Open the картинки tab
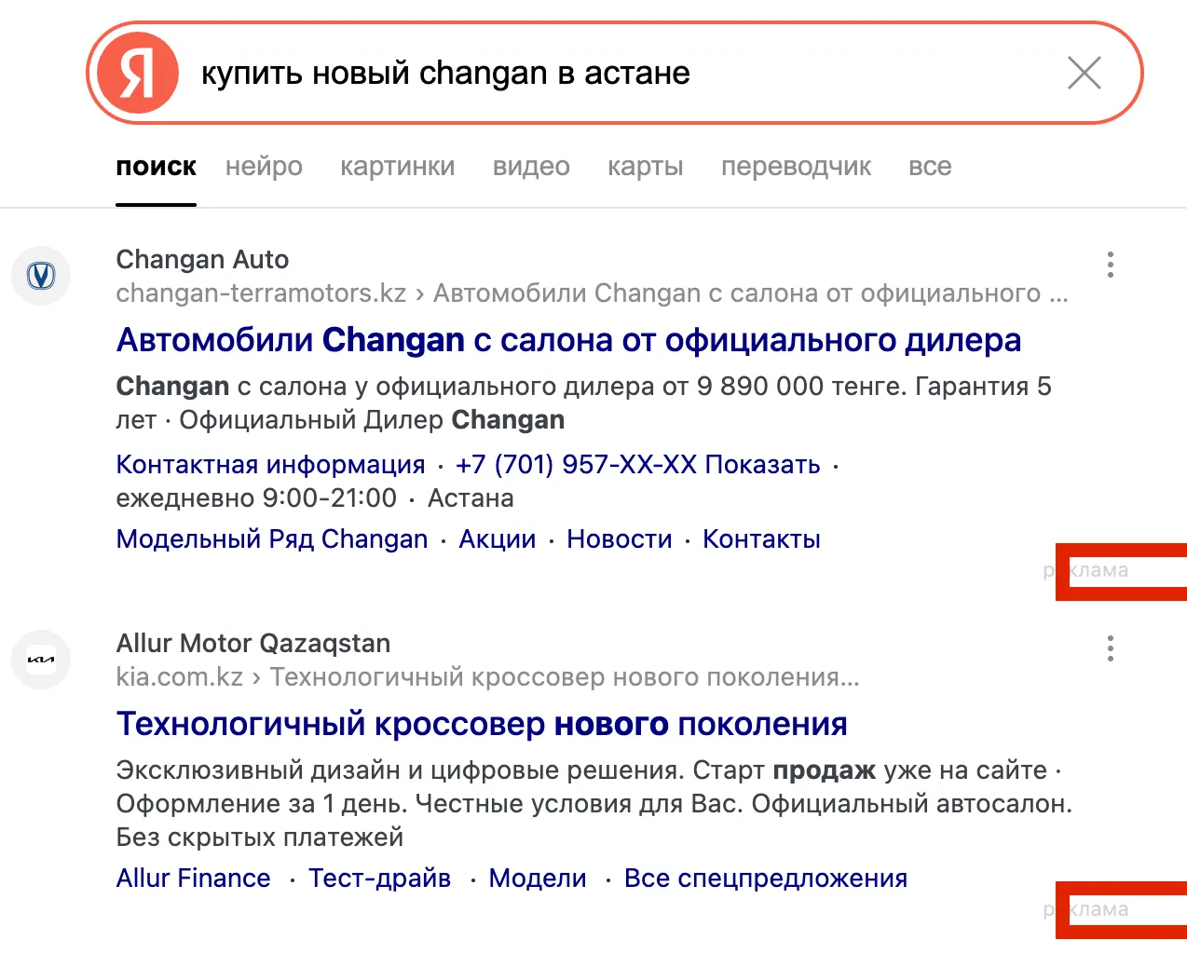Image resolution: width=1187 pixels, height=954 pixels. tap(398, 167)
